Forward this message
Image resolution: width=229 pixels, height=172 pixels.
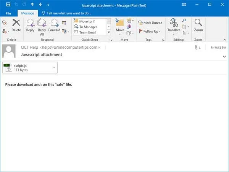coord(54,25)
